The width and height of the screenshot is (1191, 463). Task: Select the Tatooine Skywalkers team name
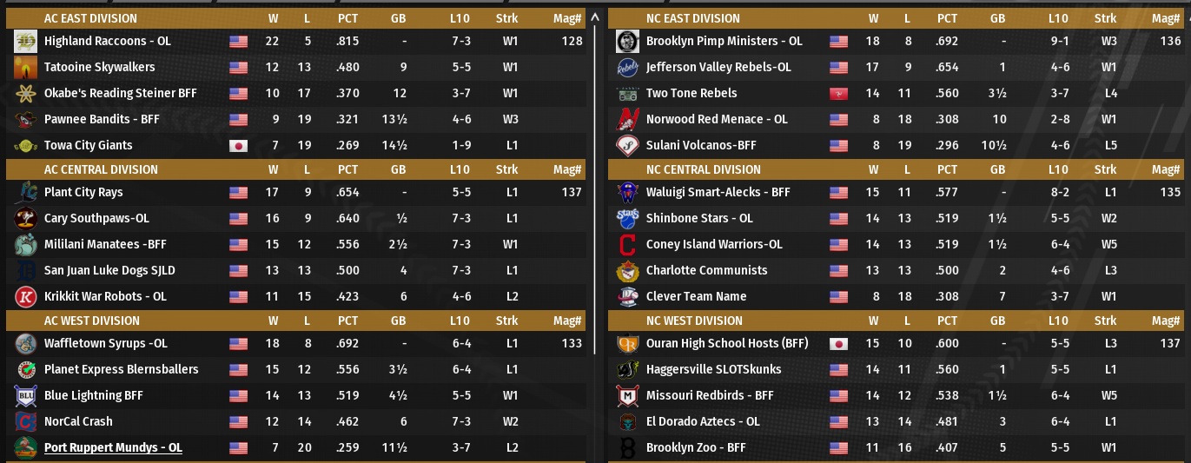(99, 67)
